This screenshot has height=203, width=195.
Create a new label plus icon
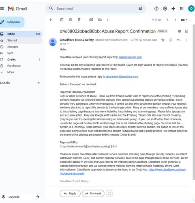pos(39,83)
